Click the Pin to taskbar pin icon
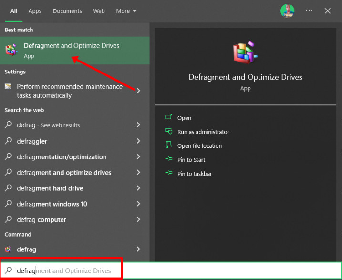The image size is (342, 280). [169, 173]
